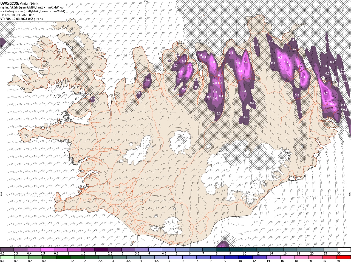Click the '20W' longitude label

point(146,1)
